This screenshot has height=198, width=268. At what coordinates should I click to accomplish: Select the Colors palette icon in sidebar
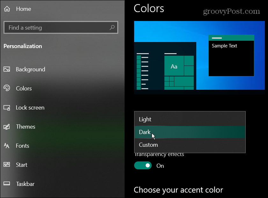click(x=7, y=88)
